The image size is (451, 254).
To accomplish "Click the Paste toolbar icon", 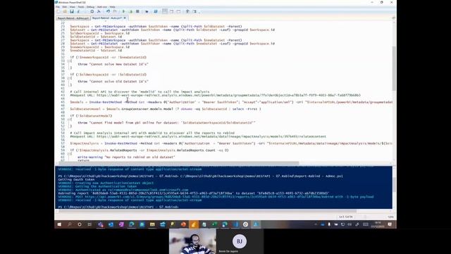I will (92, 11).
